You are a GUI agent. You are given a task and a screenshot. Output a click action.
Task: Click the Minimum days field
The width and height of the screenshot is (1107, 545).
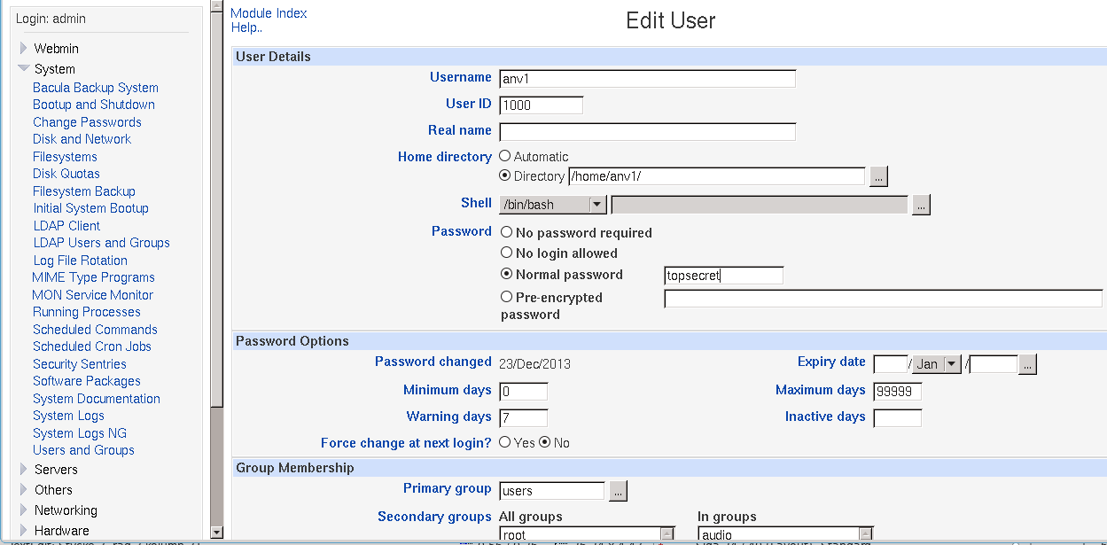(x=524, y=391)
